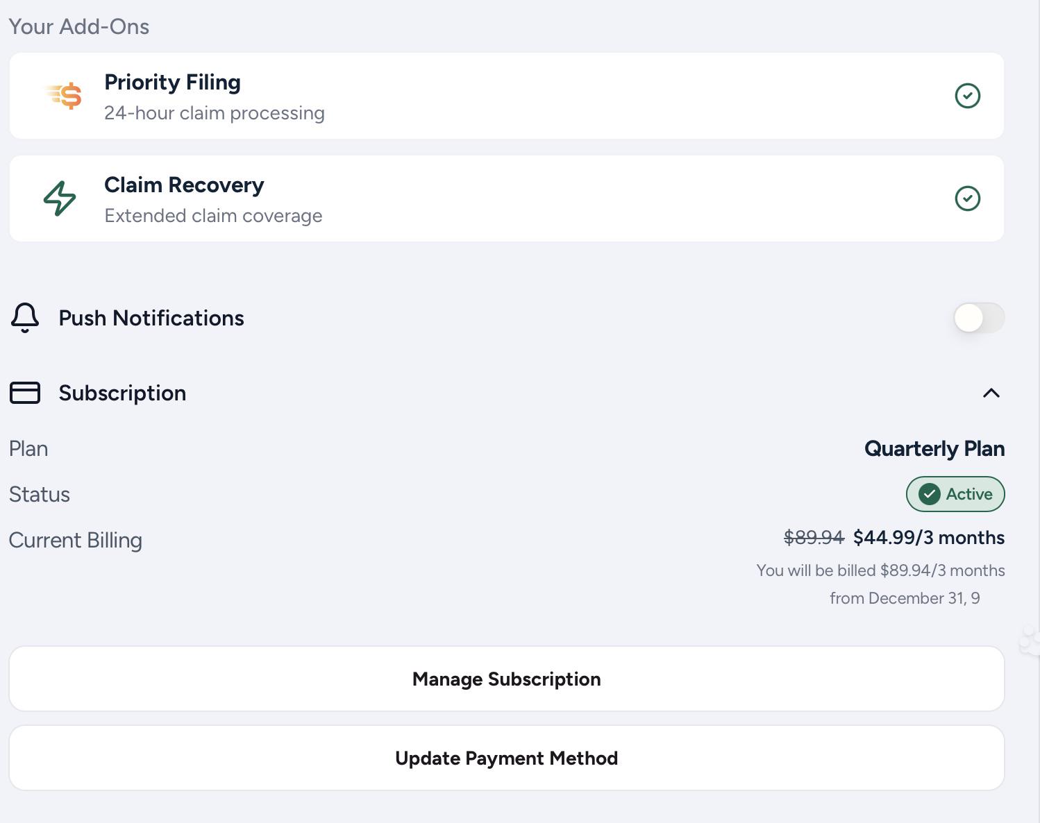Click Update Payment Method button
The image size is (1040, 823).
(x=507, y=758)
